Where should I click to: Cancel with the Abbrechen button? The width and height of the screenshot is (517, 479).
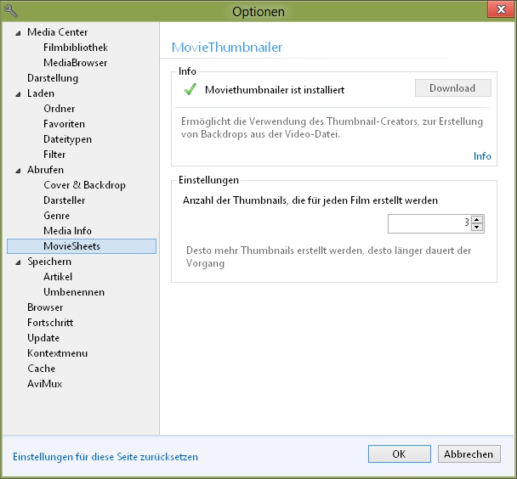[469, 454]
